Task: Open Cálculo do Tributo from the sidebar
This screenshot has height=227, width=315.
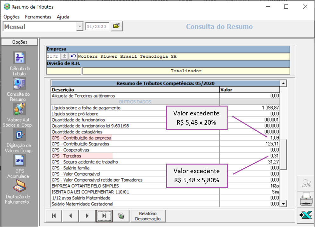Action: pos(19,58)
